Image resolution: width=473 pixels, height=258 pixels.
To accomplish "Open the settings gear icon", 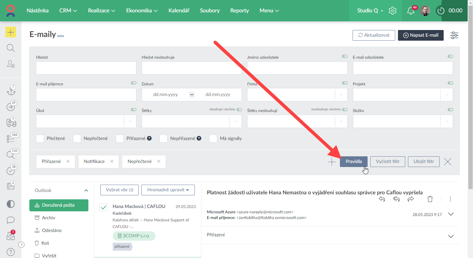I will pos(393,11).
